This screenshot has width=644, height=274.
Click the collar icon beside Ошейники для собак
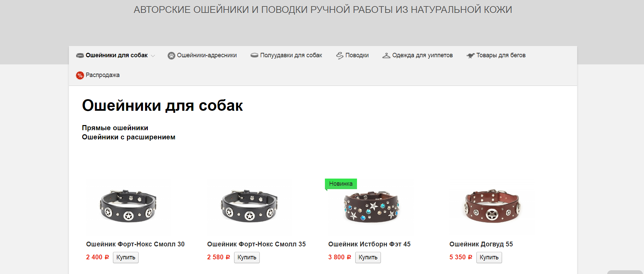(x=80, y=56)
